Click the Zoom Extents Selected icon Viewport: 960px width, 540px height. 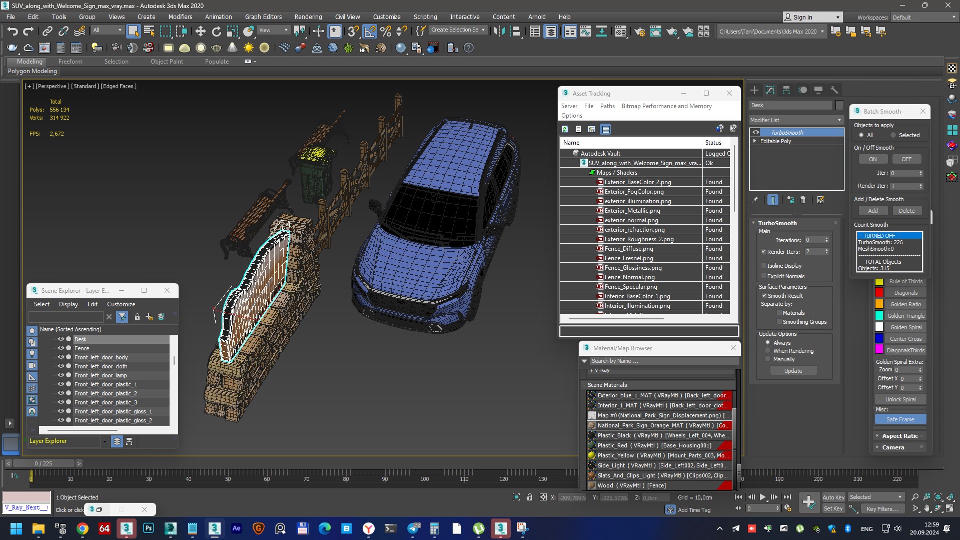pos(938,497)
